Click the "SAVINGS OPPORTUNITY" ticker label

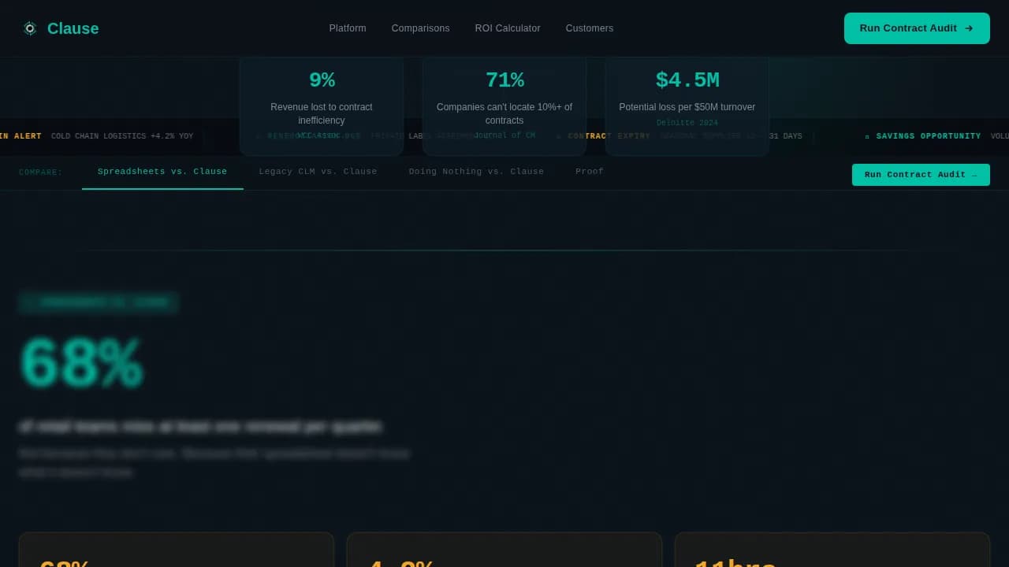pyautogui.click(x=929, y=136)
